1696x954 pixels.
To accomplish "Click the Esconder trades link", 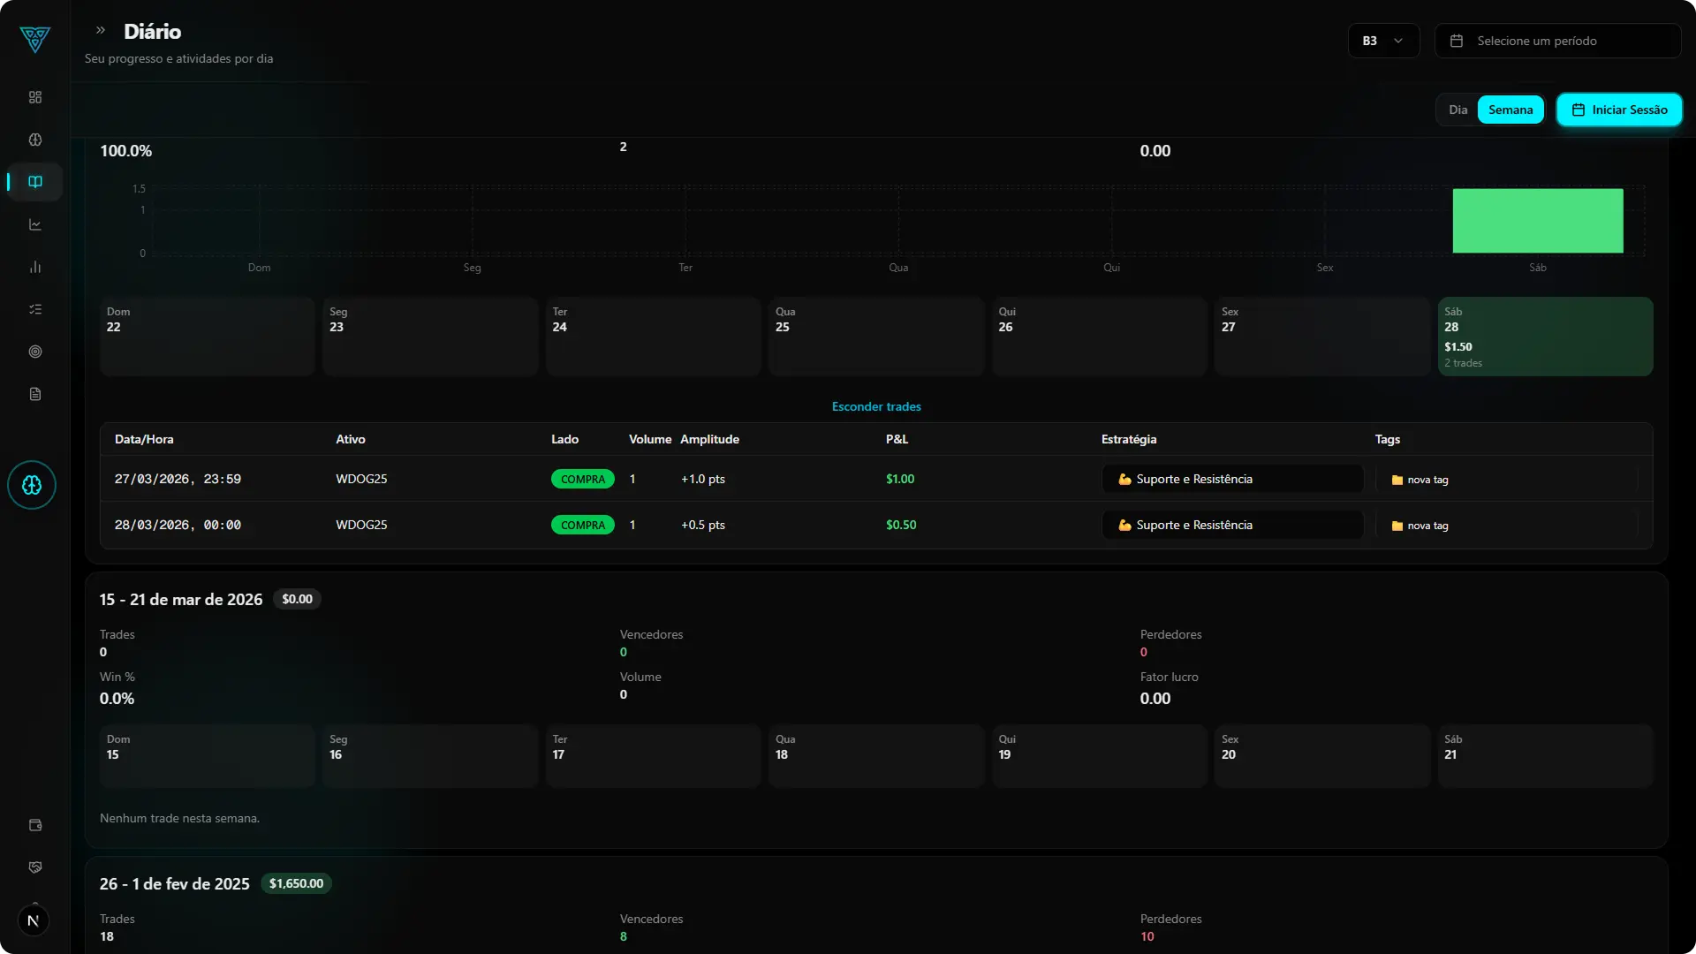I will [x=875, y=406].
